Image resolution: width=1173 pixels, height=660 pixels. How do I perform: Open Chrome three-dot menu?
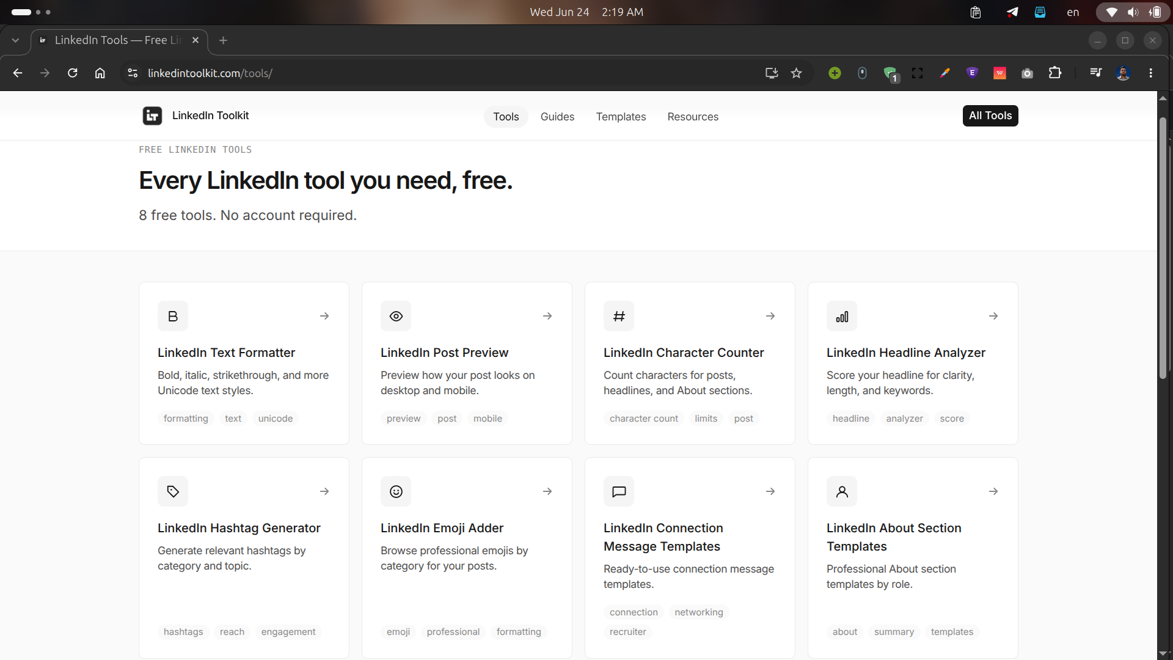pos(1150,73)
